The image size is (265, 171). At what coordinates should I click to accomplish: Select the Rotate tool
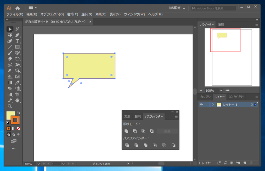[17, 59]
